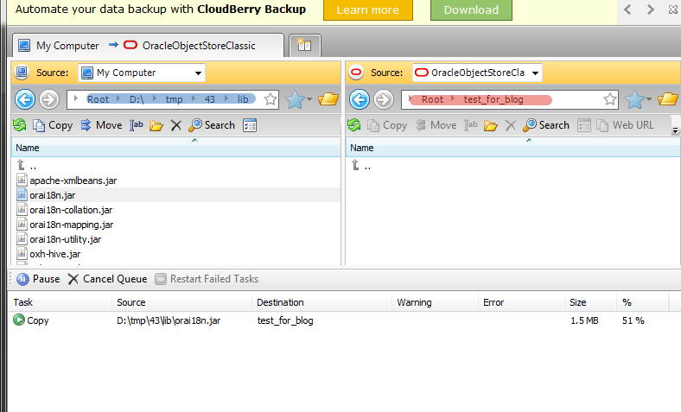This screenshot has width=681, height=412.
Task: Click delete X in right pane toolbar
Action: point(510,125)
